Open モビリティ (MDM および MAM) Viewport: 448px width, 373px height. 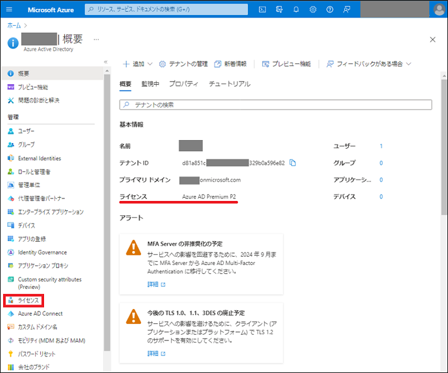tap(52, 340)
